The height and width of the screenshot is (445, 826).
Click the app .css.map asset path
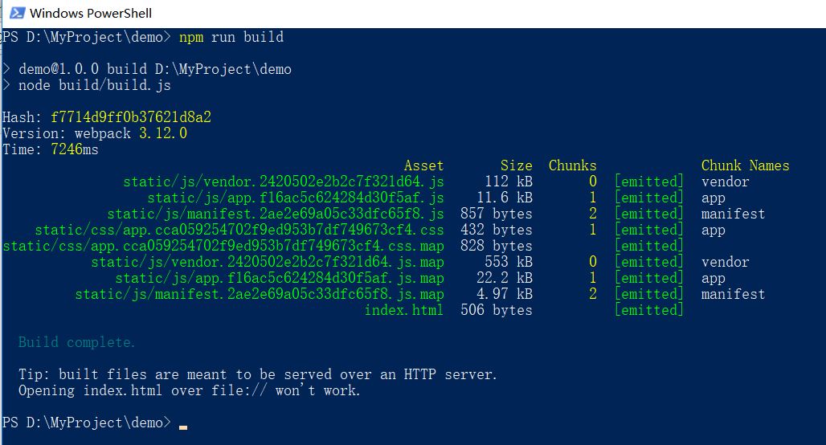pyautogui.click(x=223, y=246)
